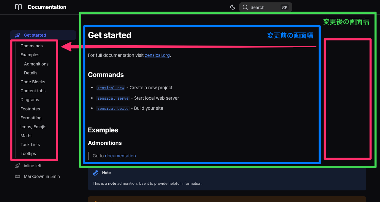The width and height of the screenshot is (380, 202).
Task: Select Commands in the sidebar navigation
Action: tap(31, 46)
